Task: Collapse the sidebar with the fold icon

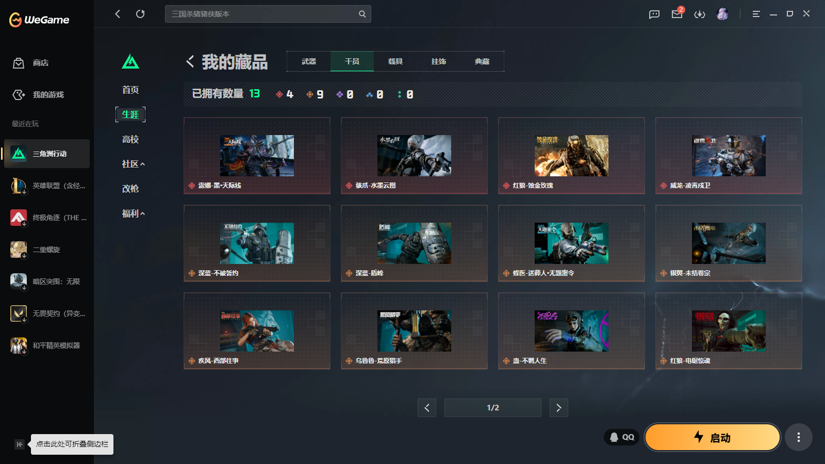Action: (20, 444)
